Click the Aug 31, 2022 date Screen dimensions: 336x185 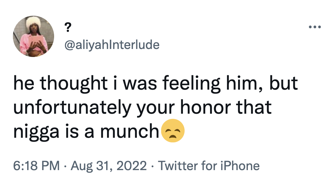click(x=108, y=166)
